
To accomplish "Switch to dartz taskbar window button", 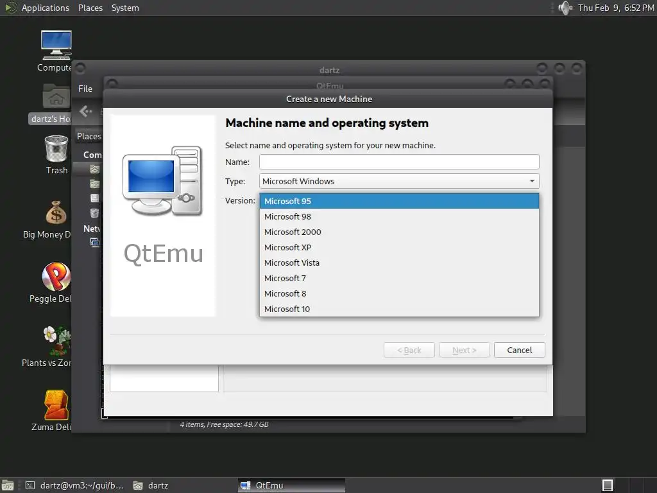I will click(x=151, y=485).
